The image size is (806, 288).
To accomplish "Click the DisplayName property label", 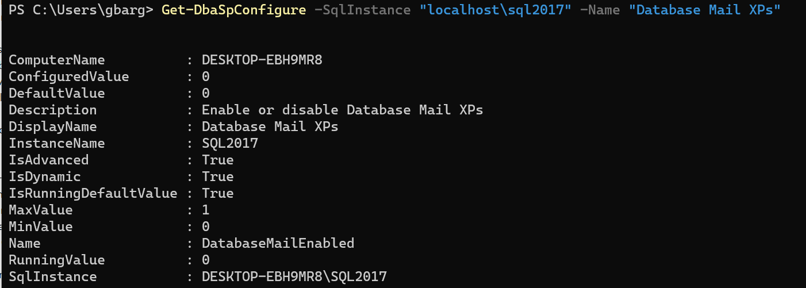I will click(52, 126).
